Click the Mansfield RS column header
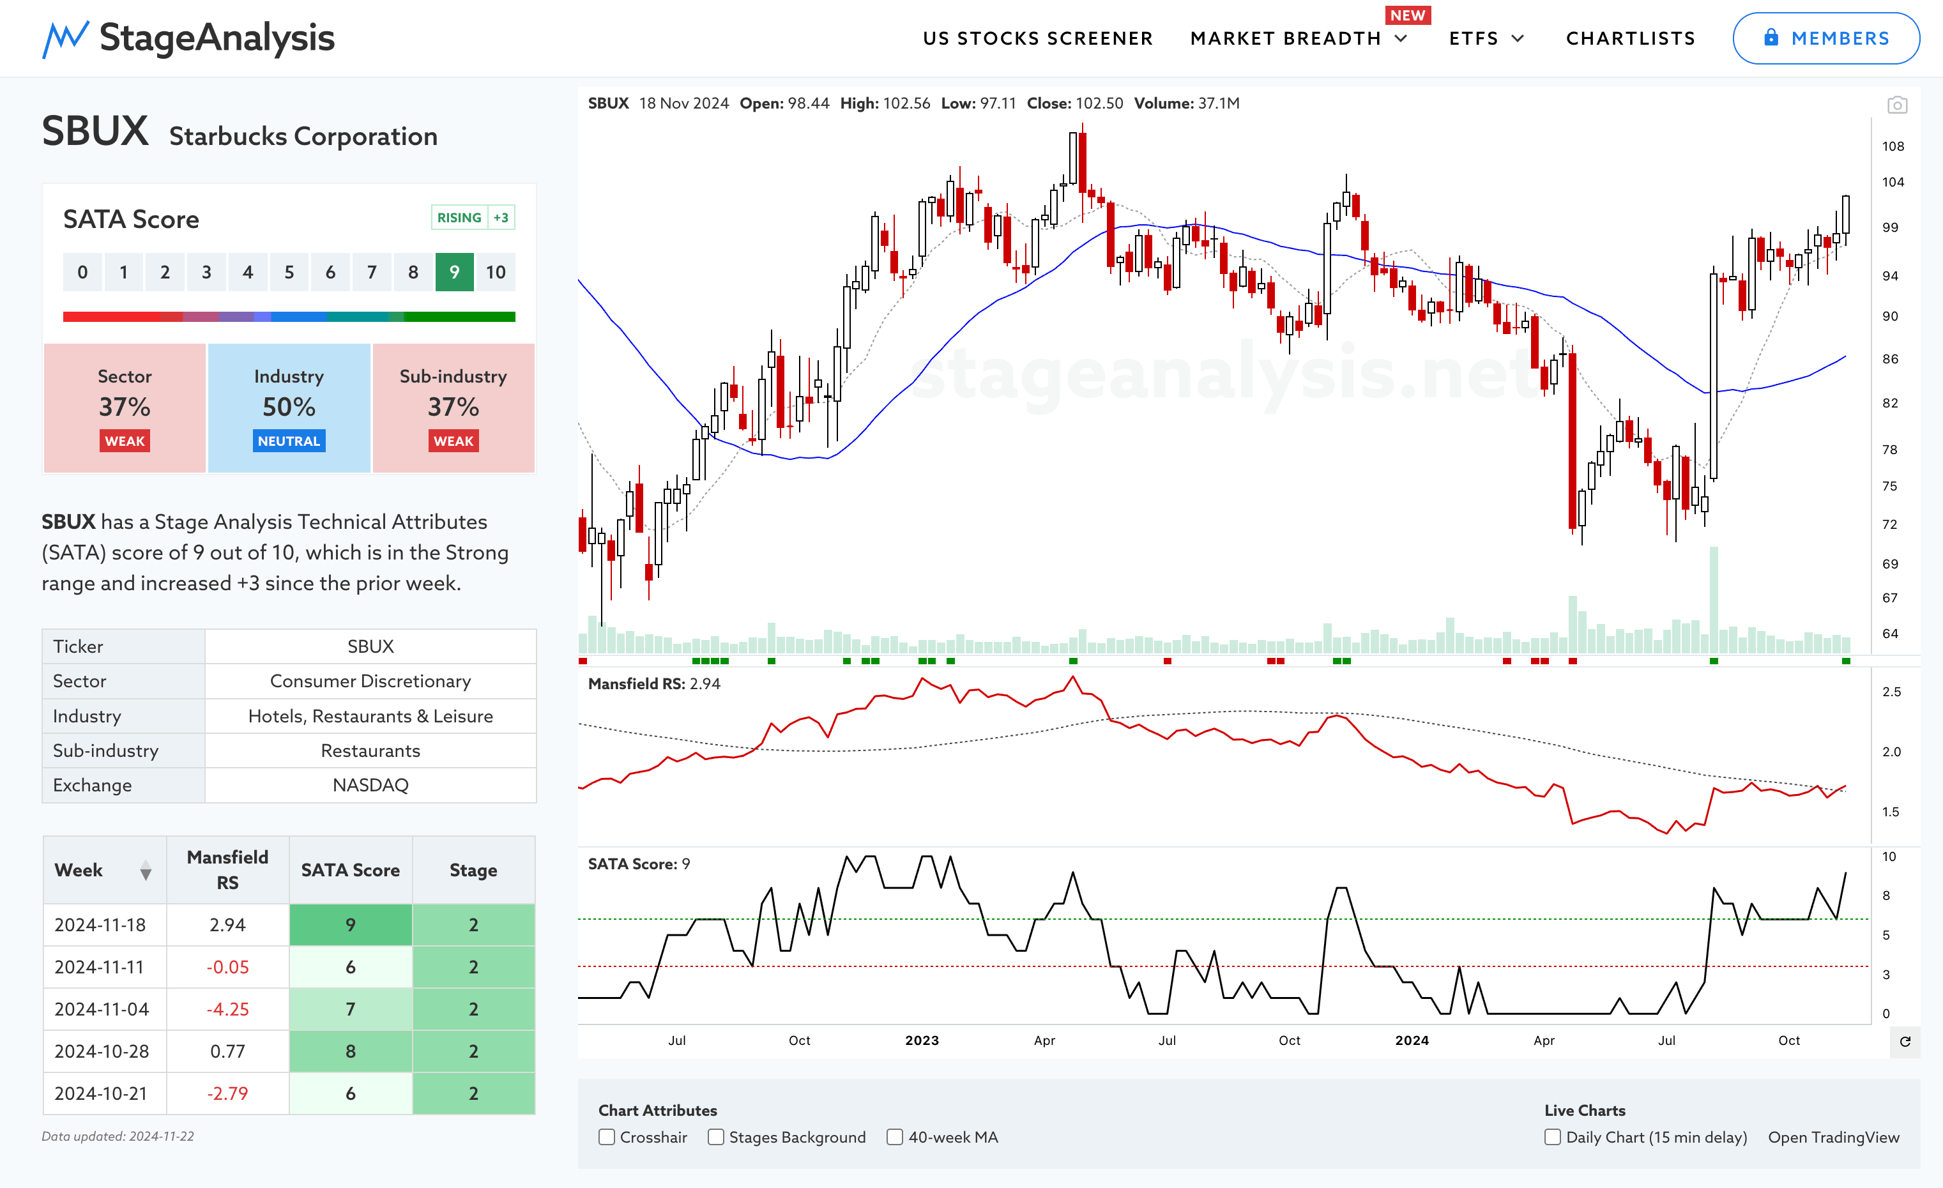 227,871
